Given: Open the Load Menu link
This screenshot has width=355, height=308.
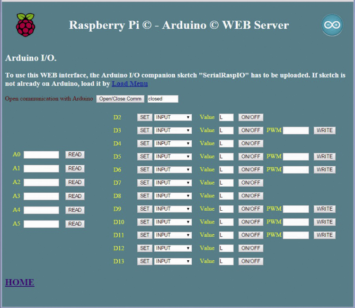Looking at the screenshot, I should pos(130,84).
